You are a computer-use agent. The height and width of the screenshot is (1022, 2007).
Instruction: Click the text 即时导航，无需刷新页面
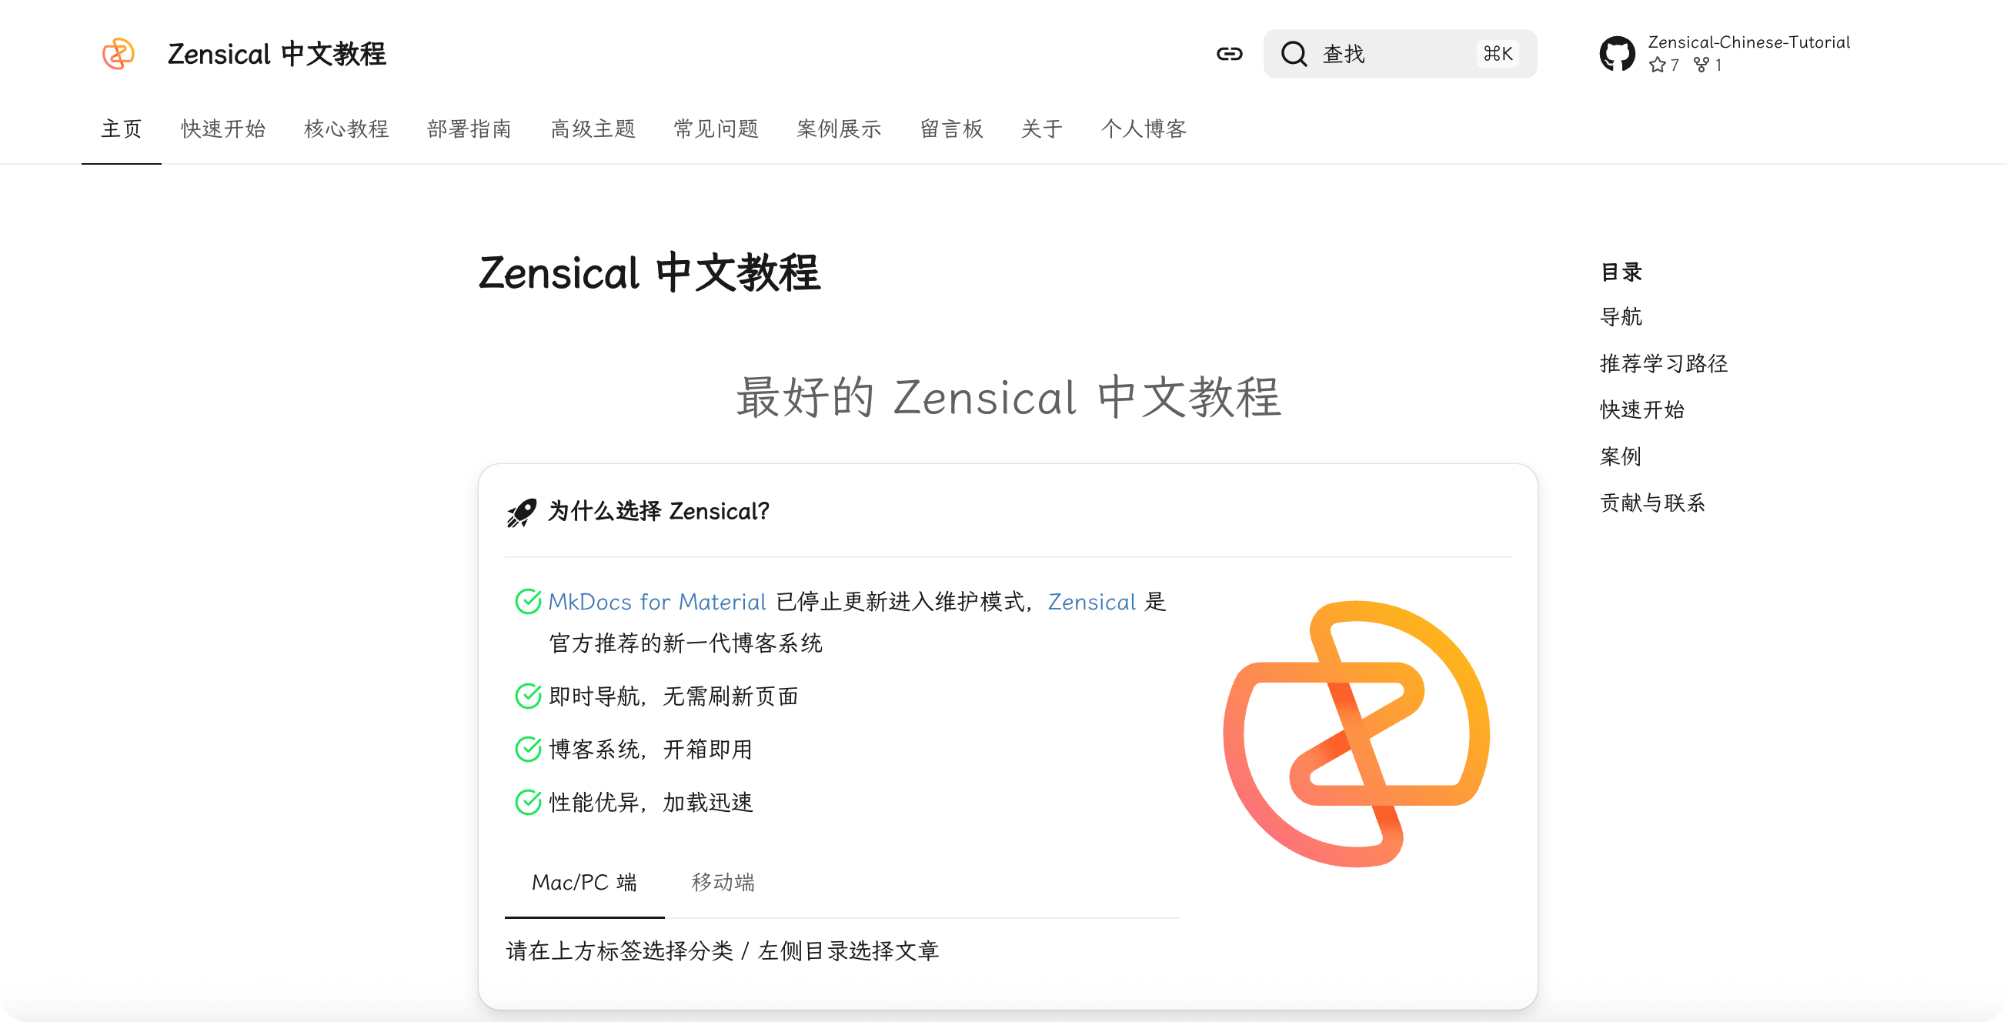point(674,696)
